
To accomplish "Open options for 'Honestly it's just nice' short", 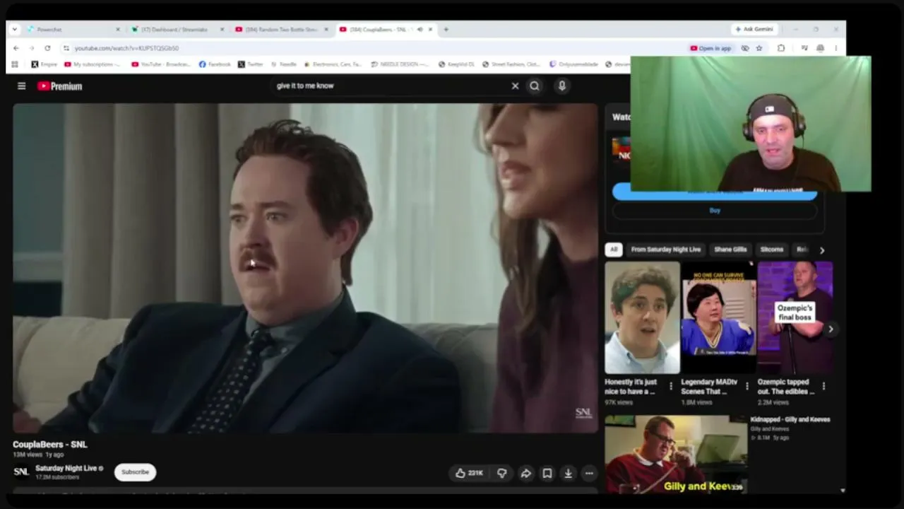I will 671,387.
